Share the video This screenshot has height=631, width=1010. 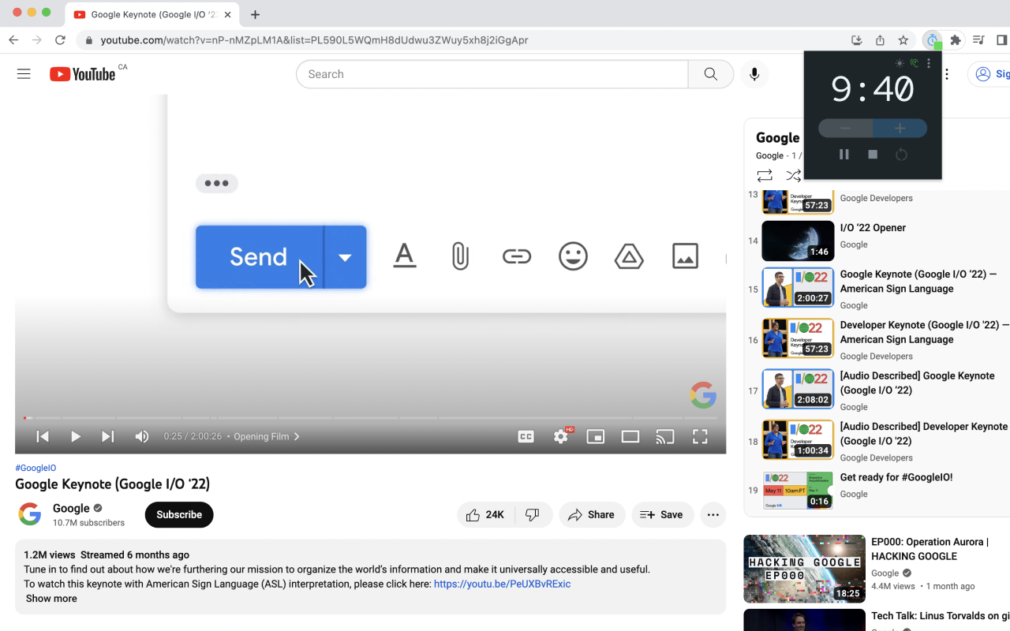(592, 514)
